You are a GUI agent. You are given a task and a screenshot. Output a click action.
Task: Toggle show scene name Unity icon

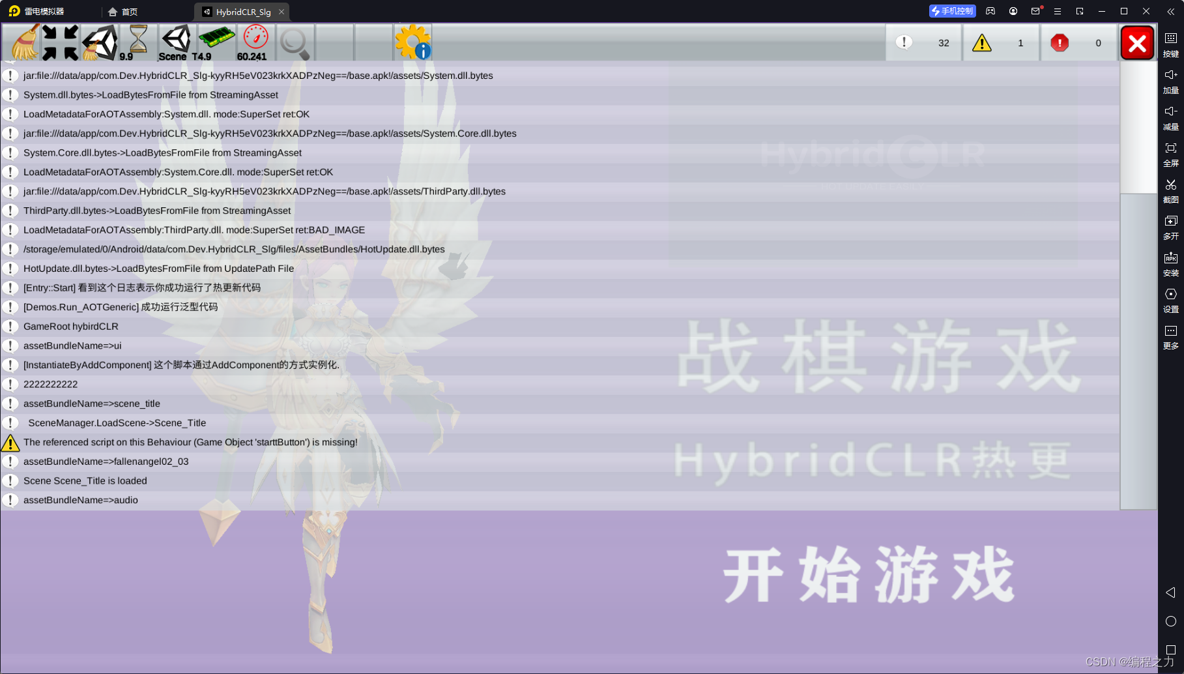[177, 43]
